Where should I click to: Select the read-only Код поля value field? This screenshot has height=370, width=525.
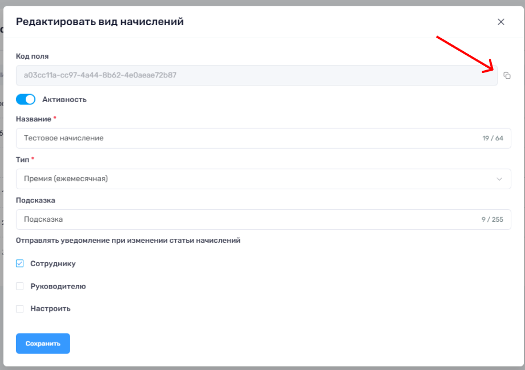[257, 75]
